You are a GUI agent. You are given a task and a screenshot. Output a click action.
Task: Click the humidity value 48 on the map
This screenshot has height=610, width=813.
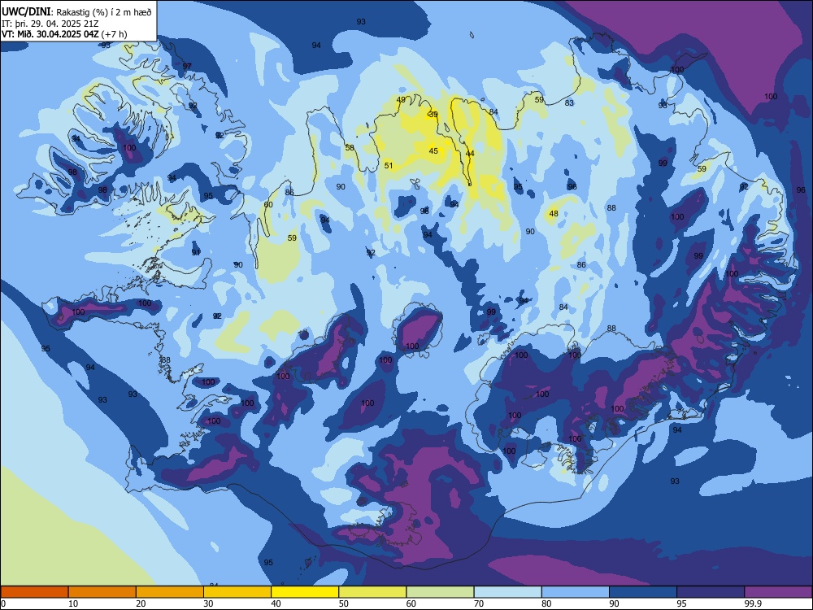click(554, 214)
